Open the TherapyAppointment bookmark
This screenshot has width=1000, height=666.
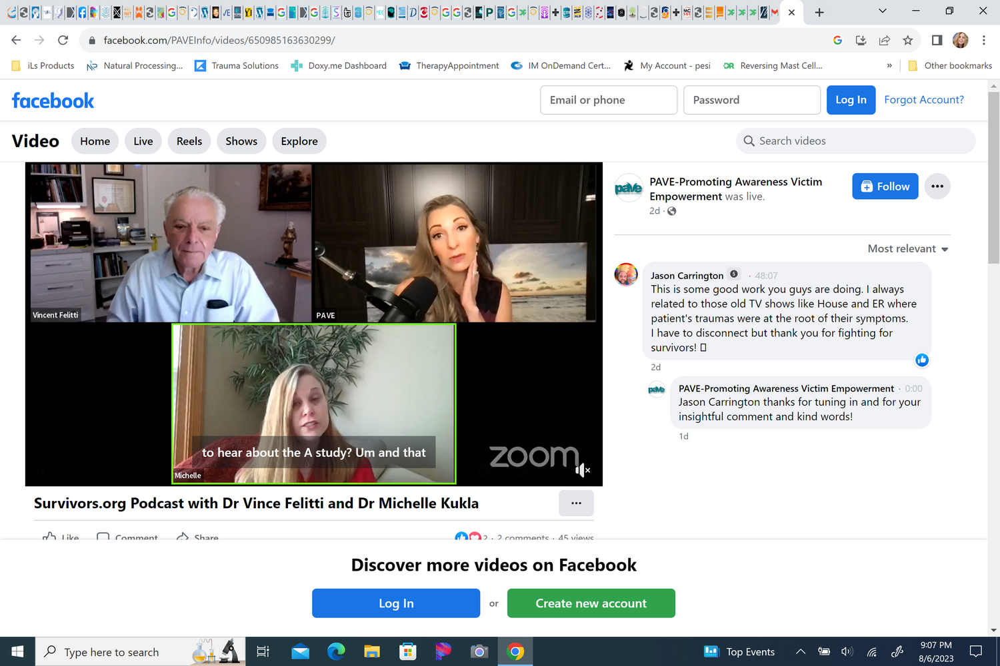coord(449,66)
